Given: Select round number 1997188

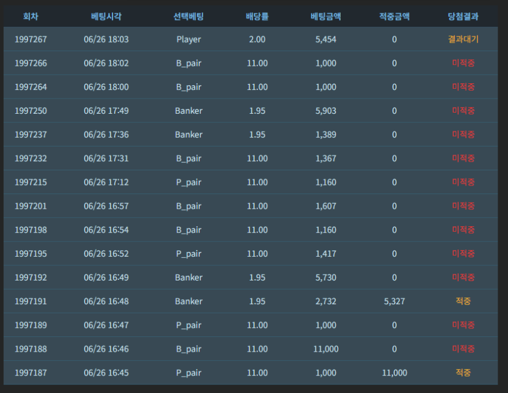Looking at the screenshot, I should 31,349.
